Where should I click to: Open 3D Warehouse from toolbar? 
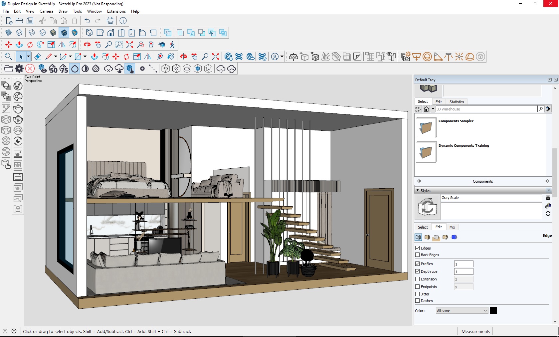[228, 57]
